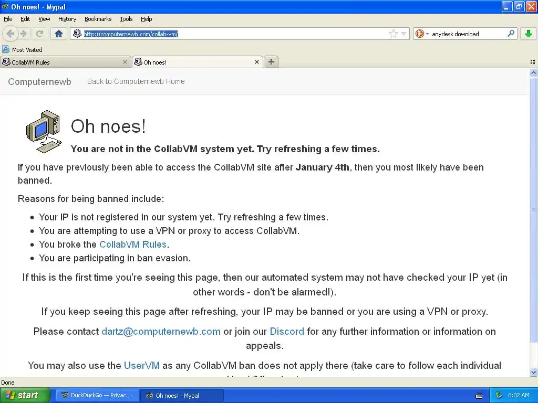Minimize the Mypal window
Image resolution: width=538 pixels, height=403 pixels.
pos(507,6)
